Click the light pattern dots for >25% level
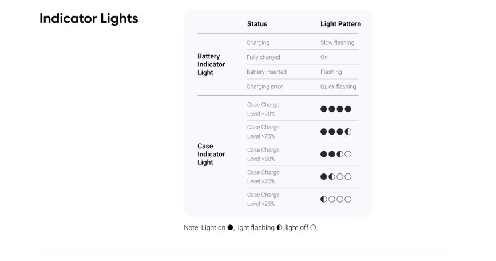This screenshot has width=496, height=261. point(336,176)
